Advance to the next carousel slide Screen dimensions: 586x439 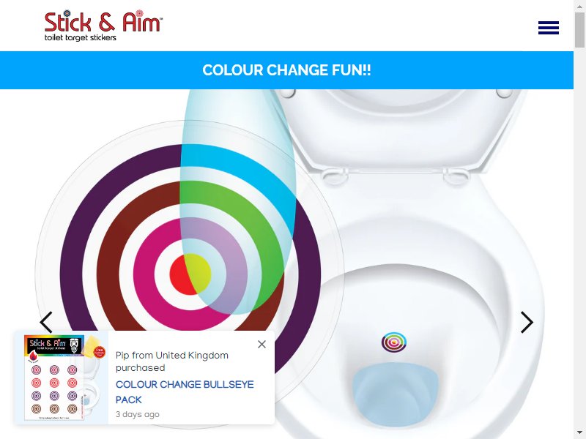tap(527, 322)
